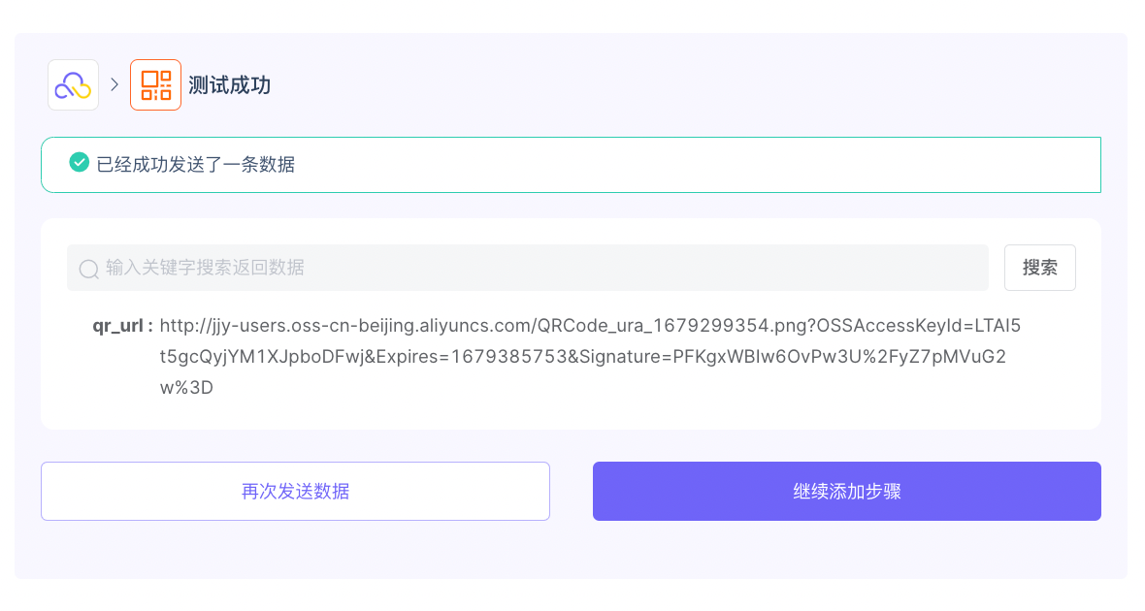
Task: Click the green success checkmark icon
Action: [x=79, y=163]
